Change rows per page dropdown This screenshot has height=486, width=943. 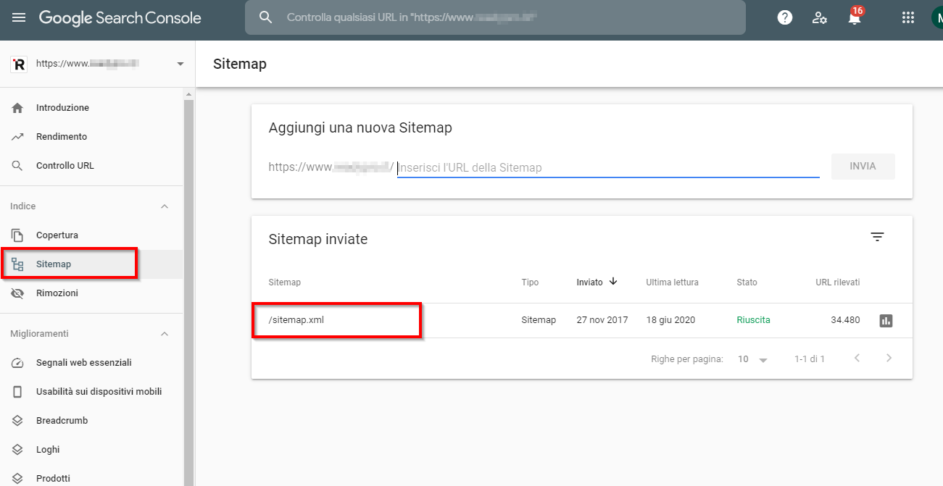pyautogui.click(x=752, y=359)
